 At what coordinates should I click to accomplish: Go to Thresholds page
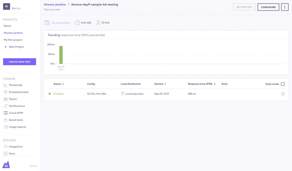[x=16, y=85]
